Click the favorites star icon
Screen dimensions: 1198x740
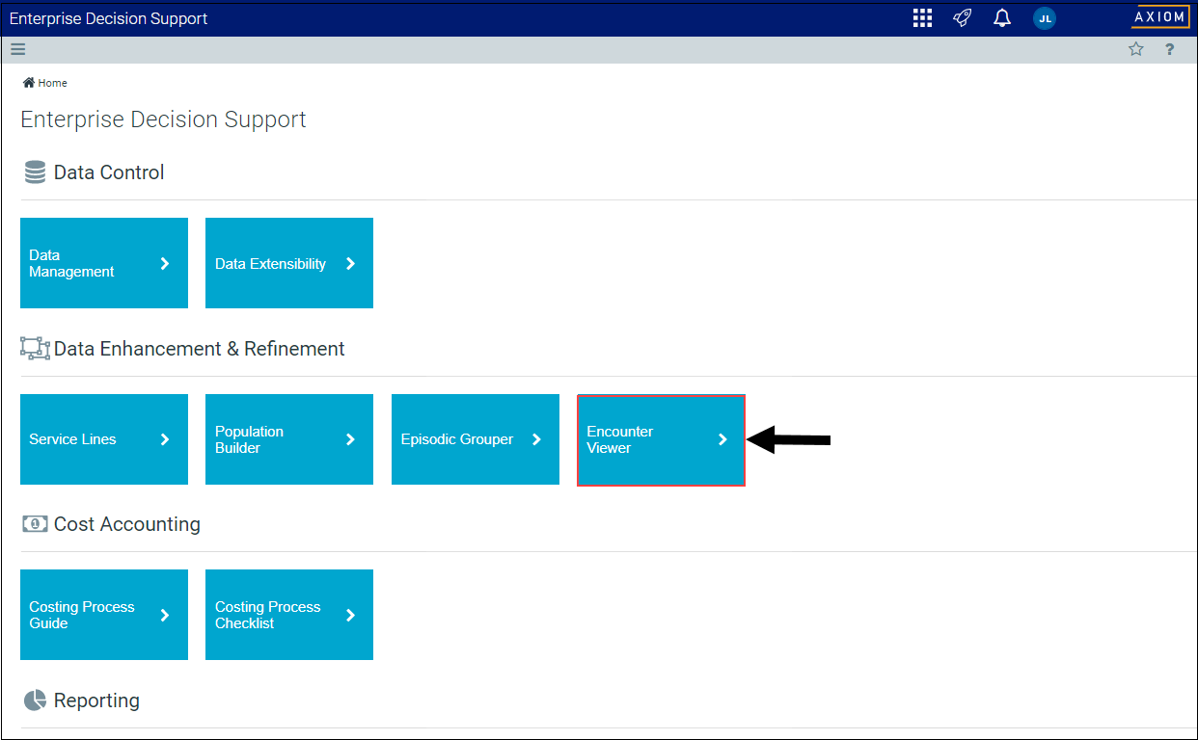1135,50
